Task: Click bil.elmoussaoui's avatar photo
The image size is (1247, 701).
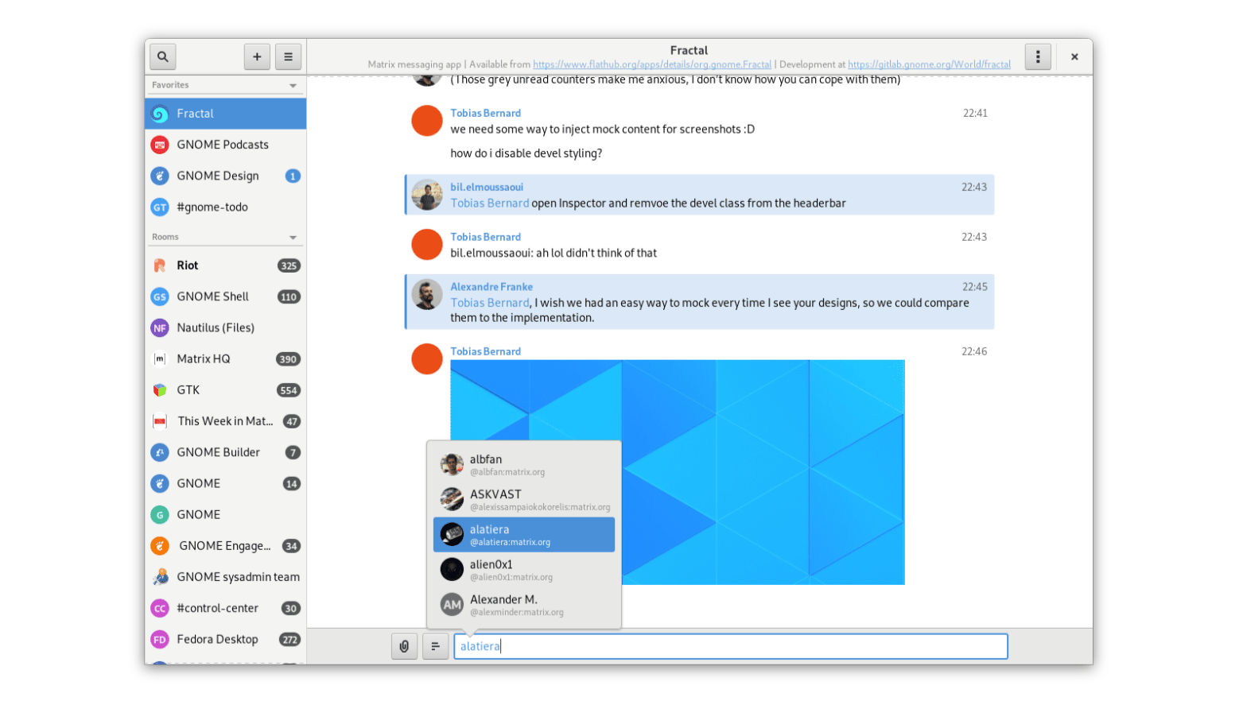Action: pyautogui.click(x=427, y=196)
